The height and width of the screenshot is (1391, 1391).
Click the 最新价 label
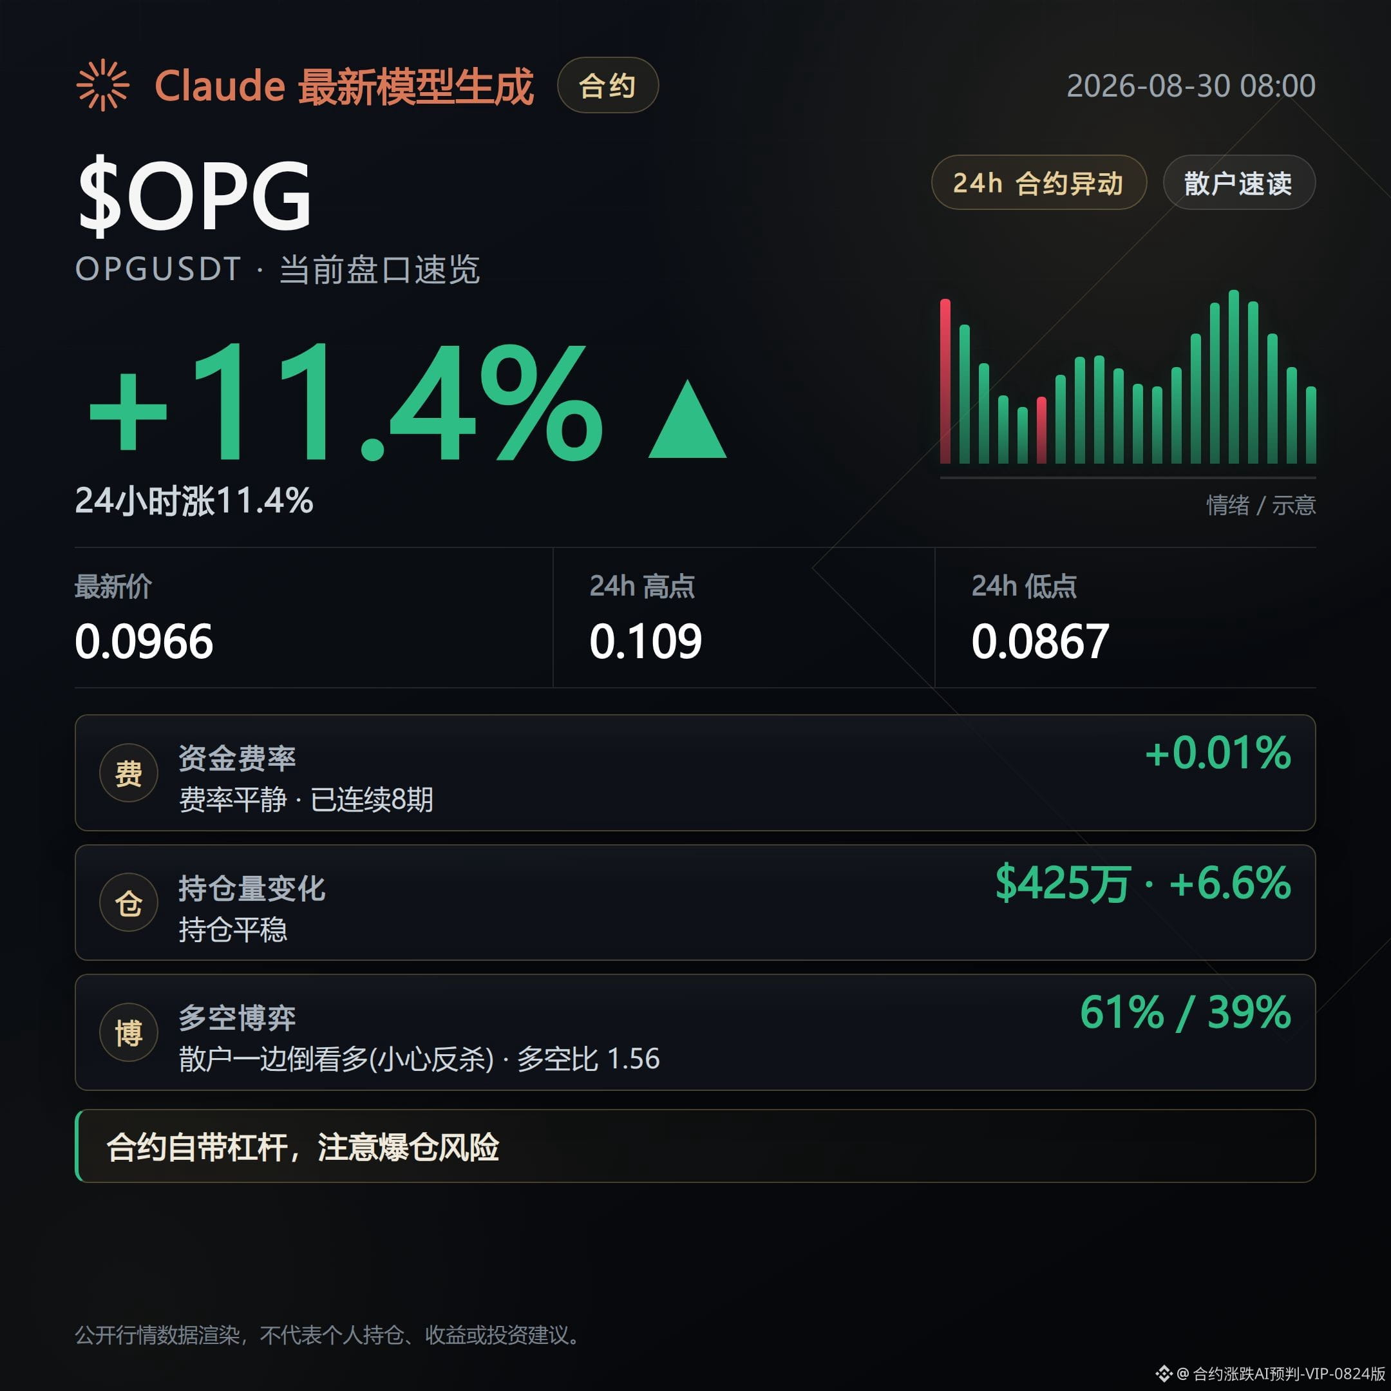point(114,587)
